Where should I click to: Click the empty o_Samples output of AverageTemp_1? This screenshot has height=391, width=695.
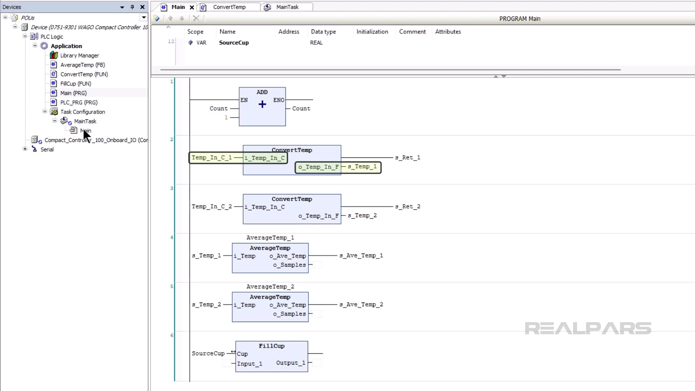pyautogui.click(x=317, y=265)
